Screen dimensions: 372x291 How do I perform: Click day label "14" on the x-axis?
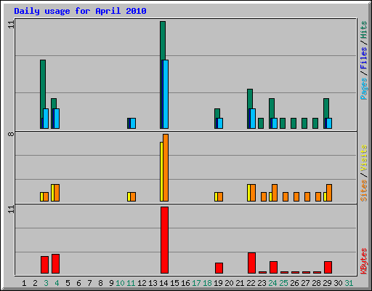163,283
